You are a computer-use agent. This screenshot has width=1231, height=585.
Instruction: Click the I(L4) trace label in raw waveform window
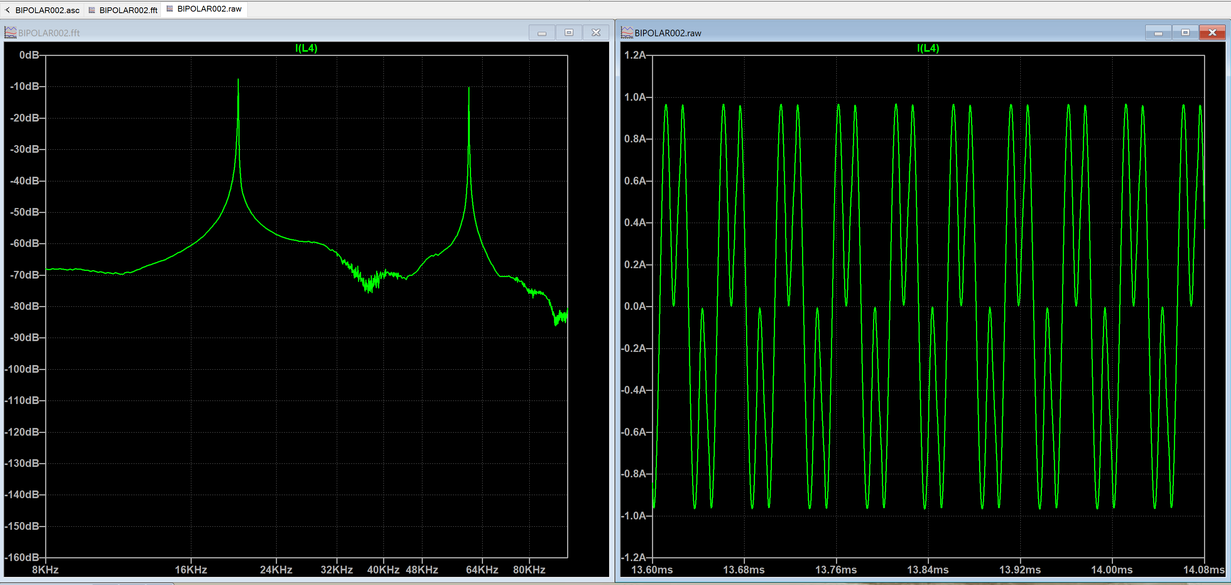coord(927,48)
